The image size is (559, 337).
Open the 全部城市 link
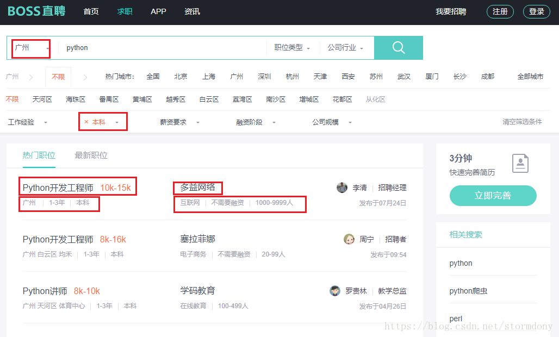[x=531, y=77]
